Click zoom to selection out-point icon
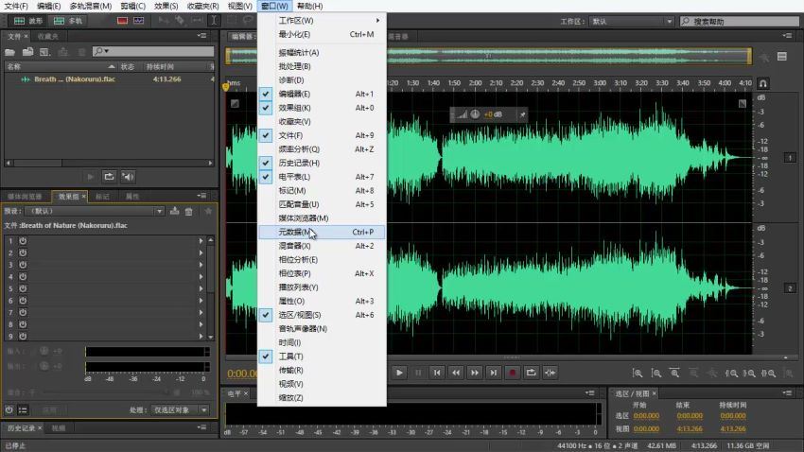The image size is (804, 452). tap(750, 374)
